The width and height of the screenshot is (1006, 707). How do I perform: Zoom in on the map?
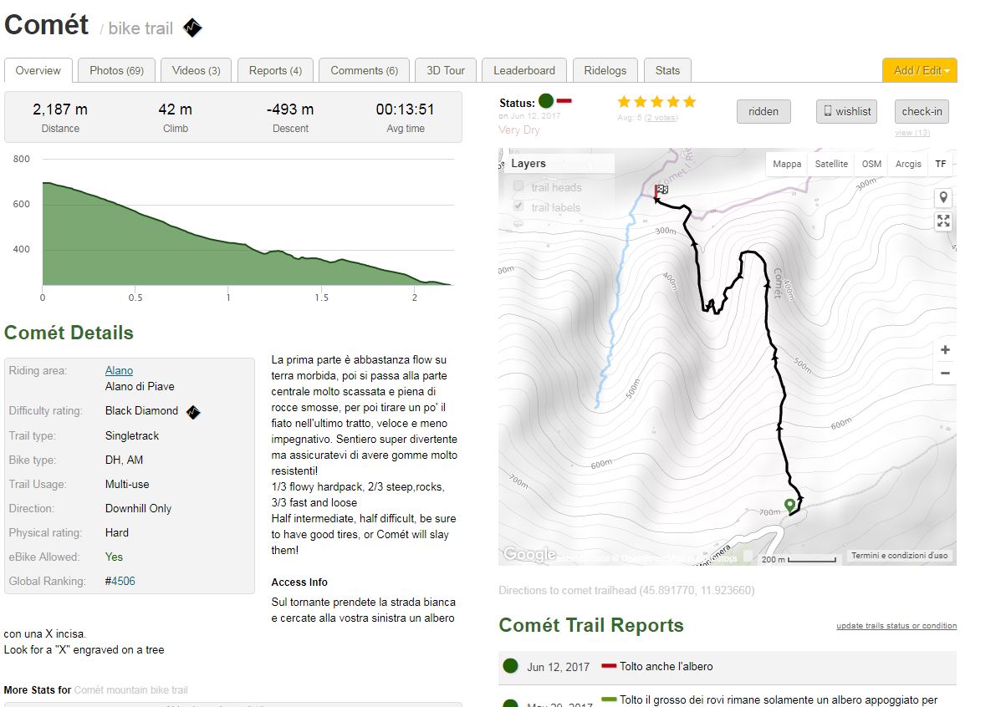coord(945,350)
